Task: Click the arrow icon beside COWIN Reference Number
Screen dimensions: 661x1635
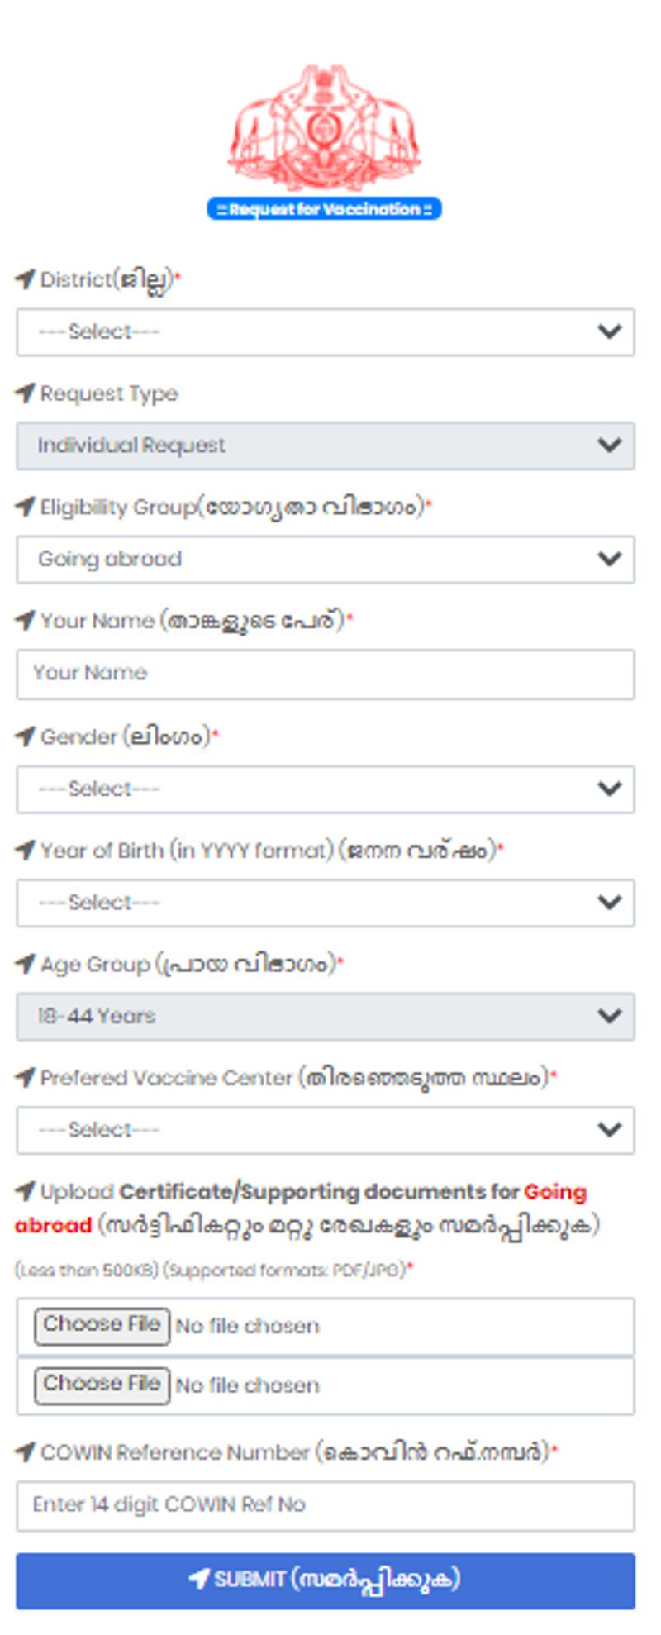Action: click(26, 1452)
